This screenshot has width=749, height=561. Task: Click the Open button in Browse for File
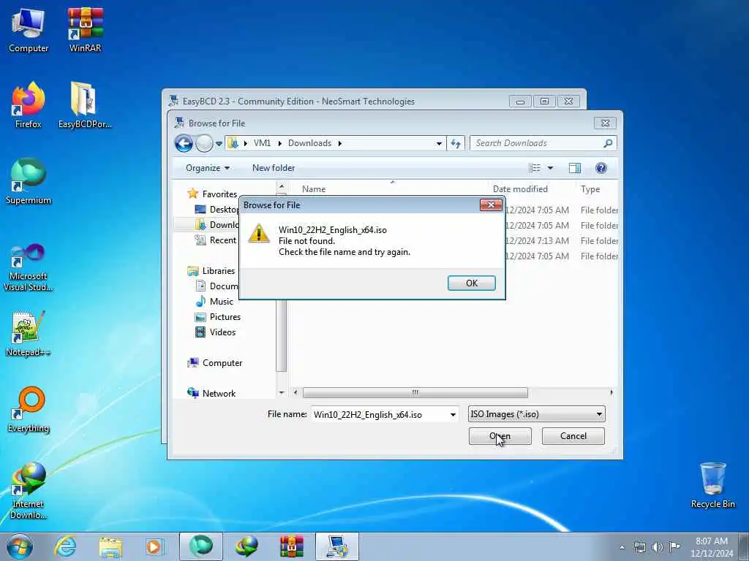pos(500,436)
